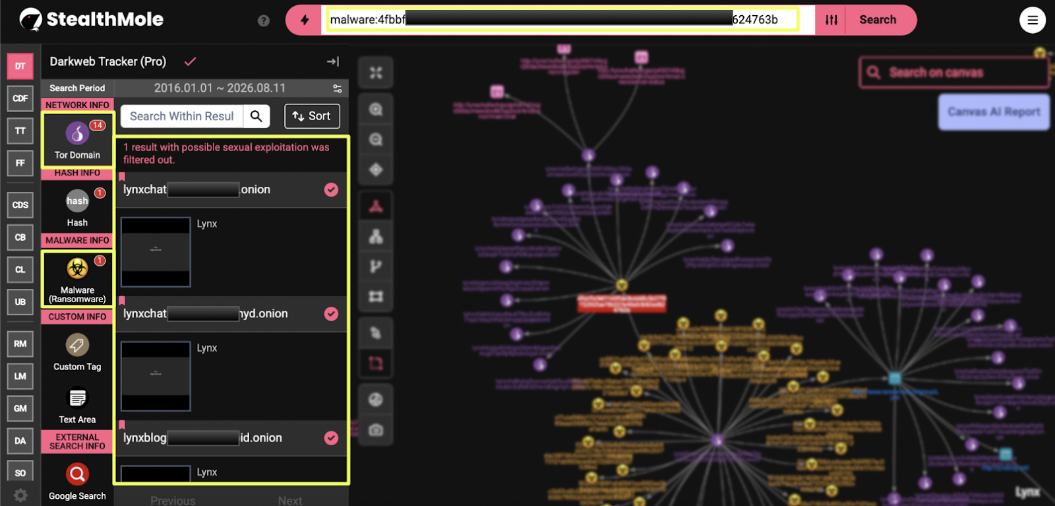Zoom out on the canvas
1055x506 pixels.
(x=376, y=139)
